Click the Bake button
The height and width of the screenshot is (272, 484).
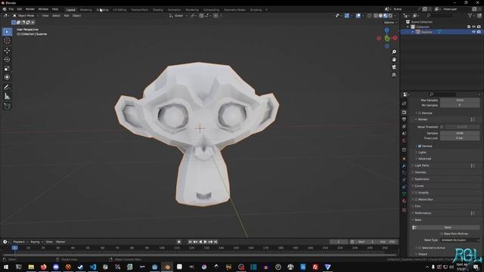447,227
